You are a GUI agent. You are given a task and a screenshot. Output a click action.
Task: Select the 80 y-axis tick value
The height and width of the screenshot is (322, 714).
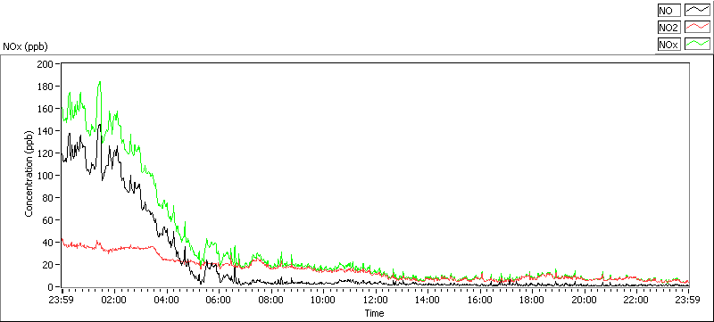49,197
